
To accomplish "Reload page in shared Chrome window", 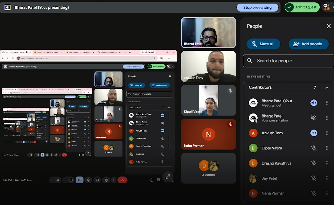I will (x=12, y=58).
